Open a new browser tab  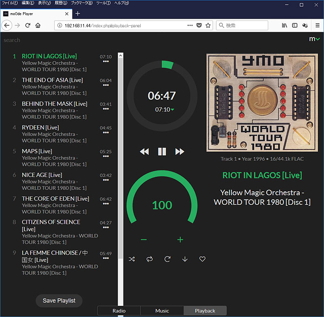click(77, 14)
